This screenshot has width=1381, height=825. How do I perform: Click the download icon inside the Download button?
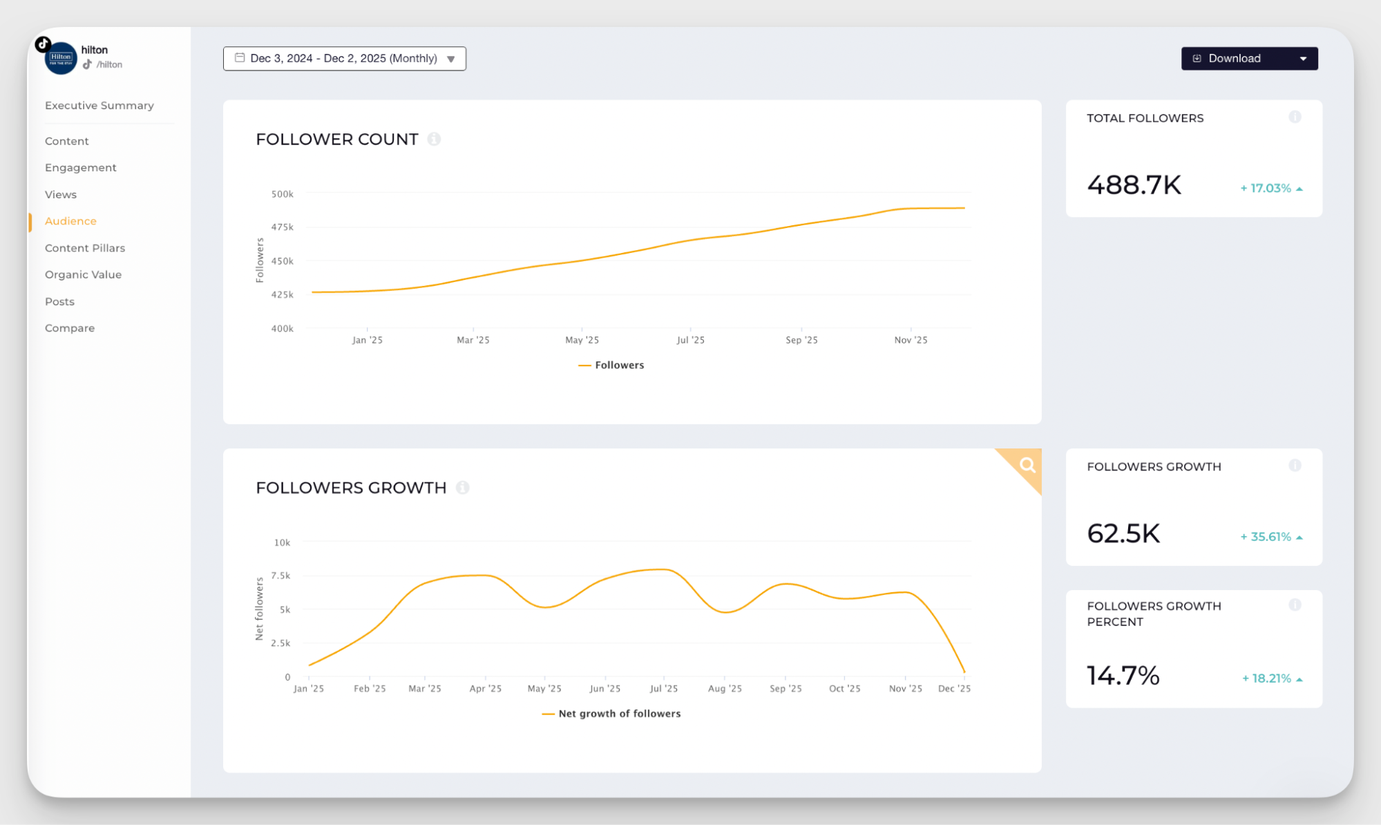pos(1196,58)
